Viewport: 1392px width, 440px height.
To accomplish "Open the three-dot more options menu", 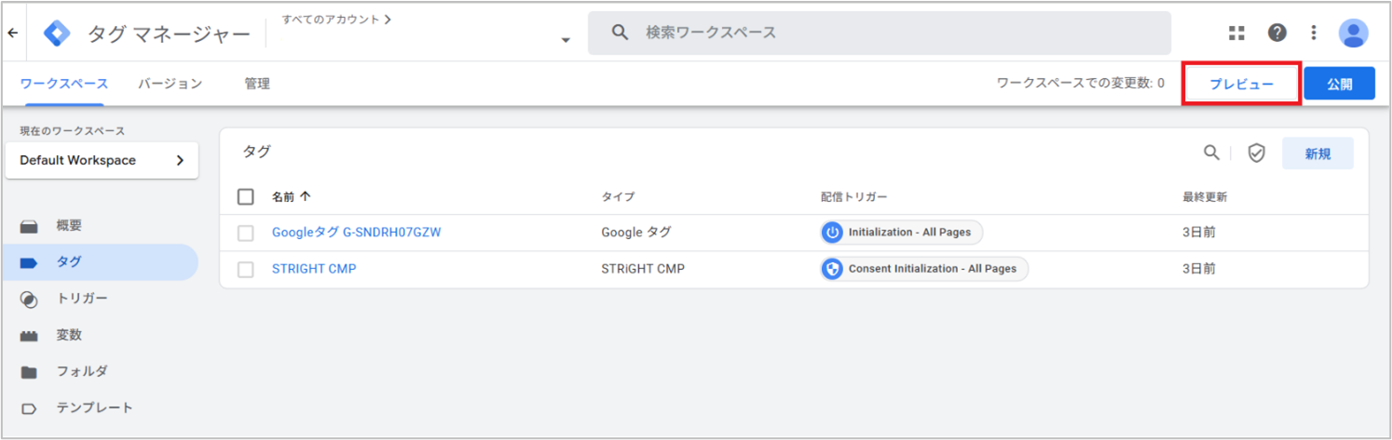I will (x=1314, y=33).
